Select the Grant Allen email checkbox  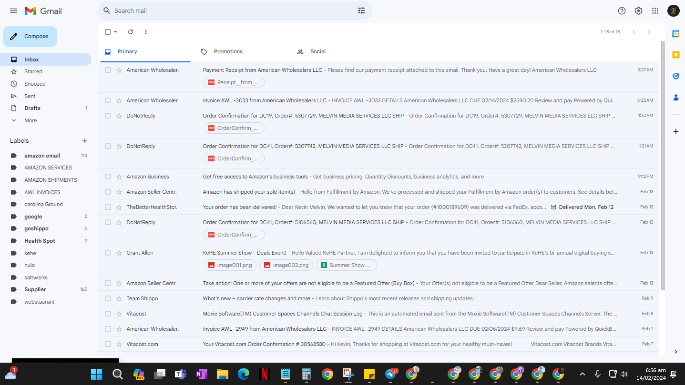(108, 253)
